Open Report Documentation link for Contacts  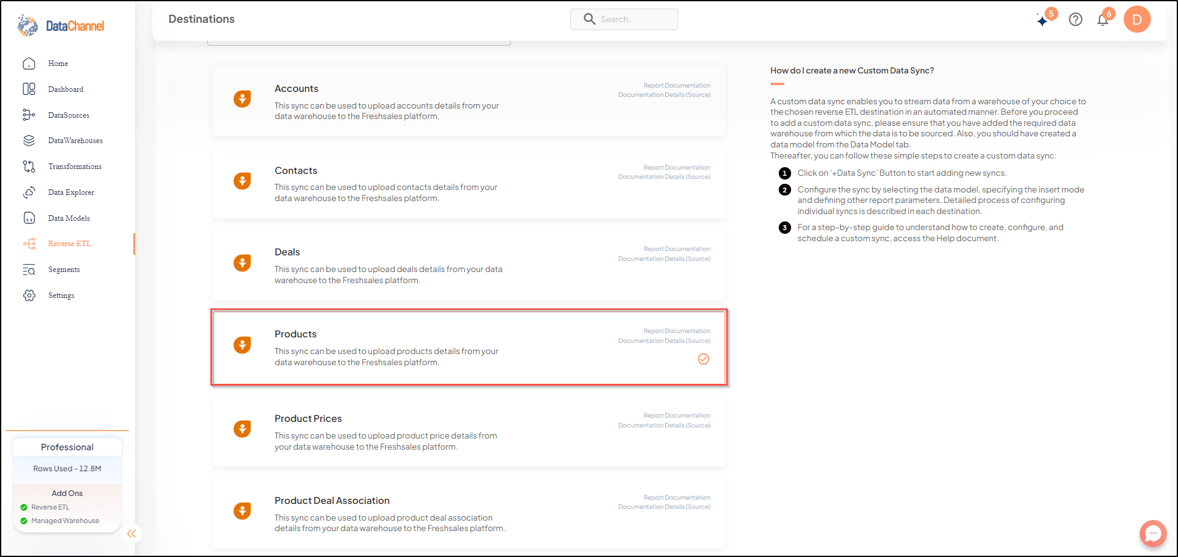677,168
